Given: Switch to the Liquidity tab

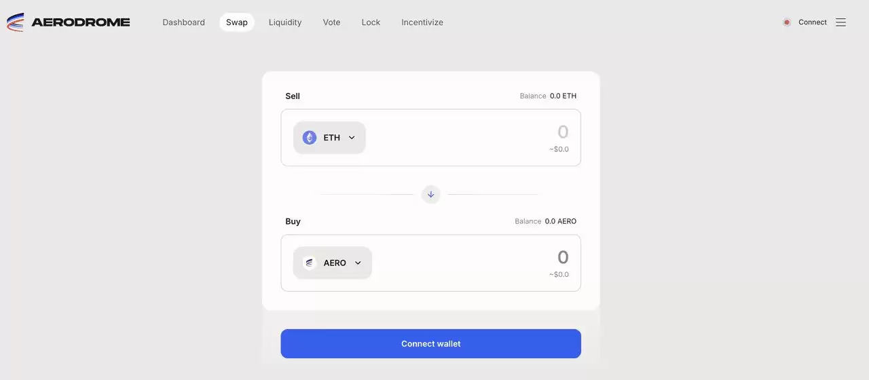Looking at the screenshot, I should [x=285, y=22].
